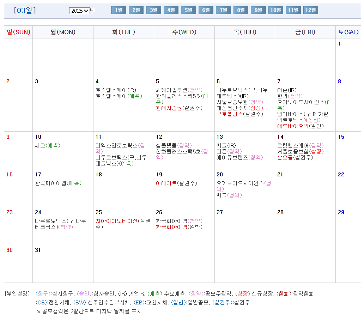
Task: Select the 12월 month button
Action: click(x=311, y=10)
